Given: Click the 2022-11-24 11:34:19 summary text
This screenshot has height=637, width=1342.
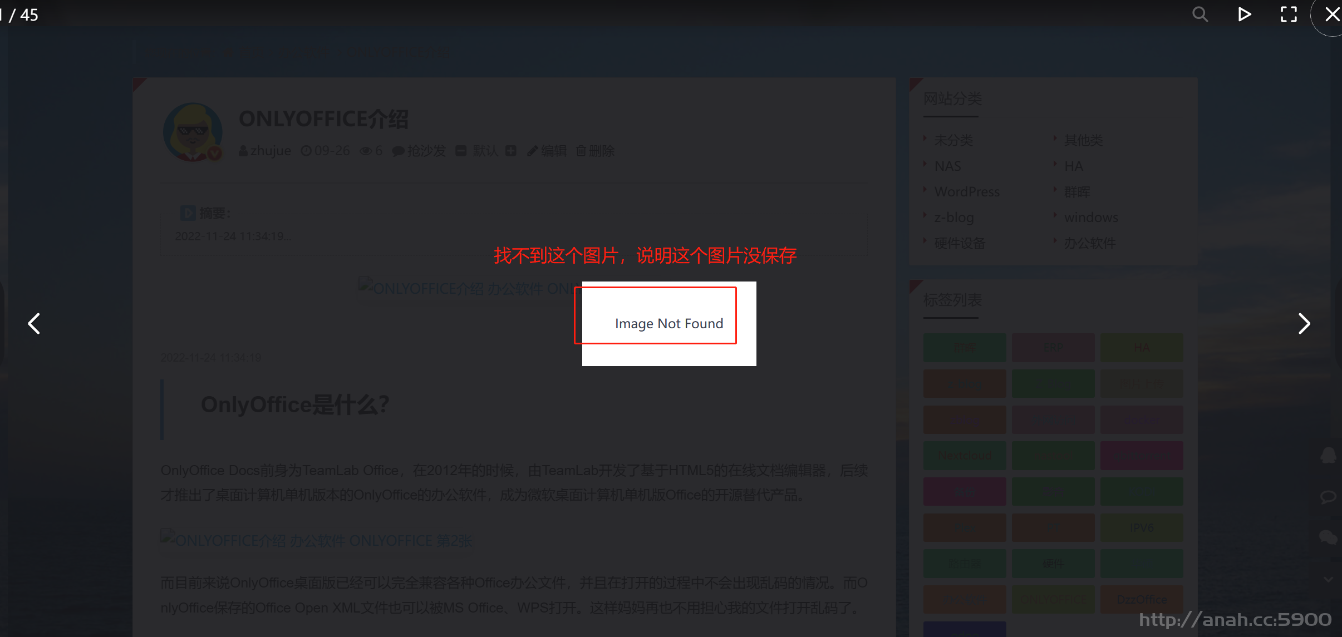Looking at the screenshot, I should (233, 236).
